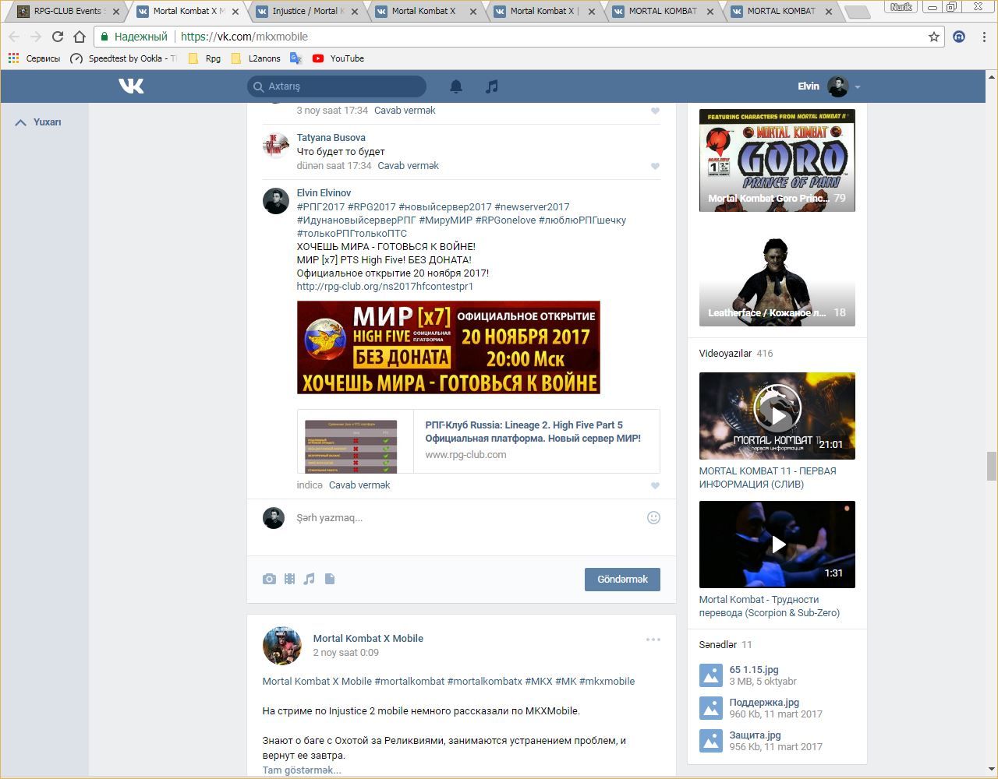The image size is (998, 779).
Task: Open the Mortal Kombat Goro Prince album
Action: point(777,160)
